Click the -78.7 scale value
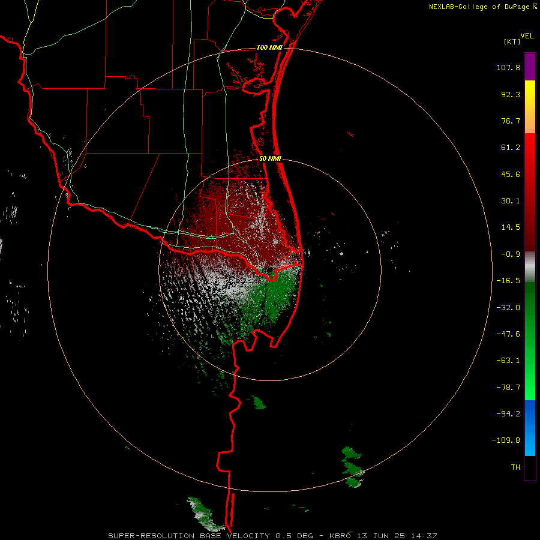540x540 pixels. point(508,388)
